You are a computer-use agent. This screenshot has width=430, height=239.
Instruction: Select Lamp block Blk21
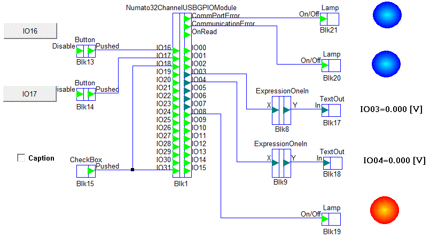[330, 19]
